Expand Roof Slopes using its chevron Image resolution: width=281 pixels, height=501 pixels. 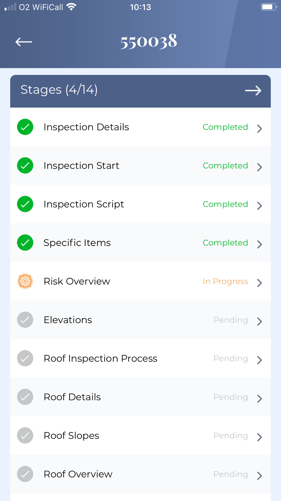click(x=259, y=437)
